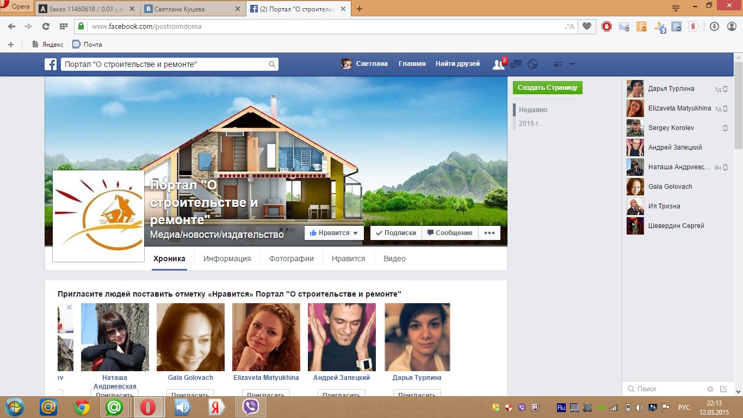The image size is (743, 418).
Task: Open Chrome from the Windows taskbar
Action: coord(82,407)
